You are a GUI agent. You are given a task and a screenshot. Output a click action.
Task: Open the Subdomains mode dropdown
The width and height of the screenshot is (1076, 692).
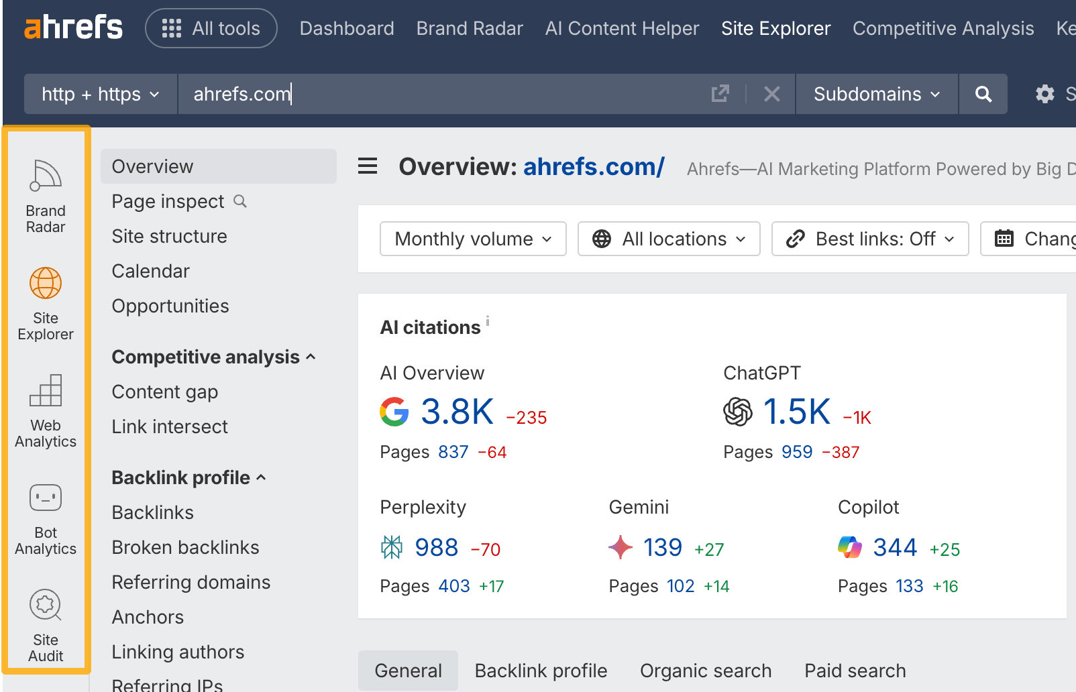tap(875, 94)
